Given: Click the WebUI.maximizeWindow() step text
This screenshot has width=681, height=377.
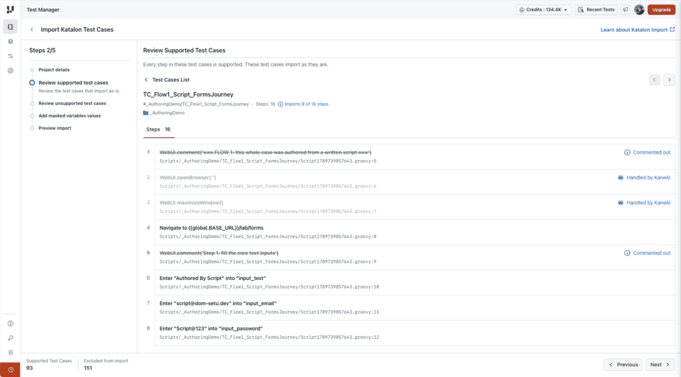Looking at the screenshot, I should [191, 203].
